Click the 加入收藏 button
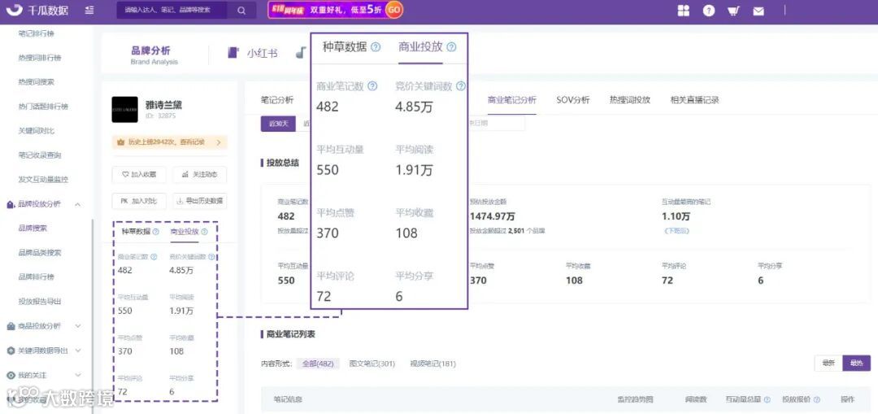 tap(139, 175)
